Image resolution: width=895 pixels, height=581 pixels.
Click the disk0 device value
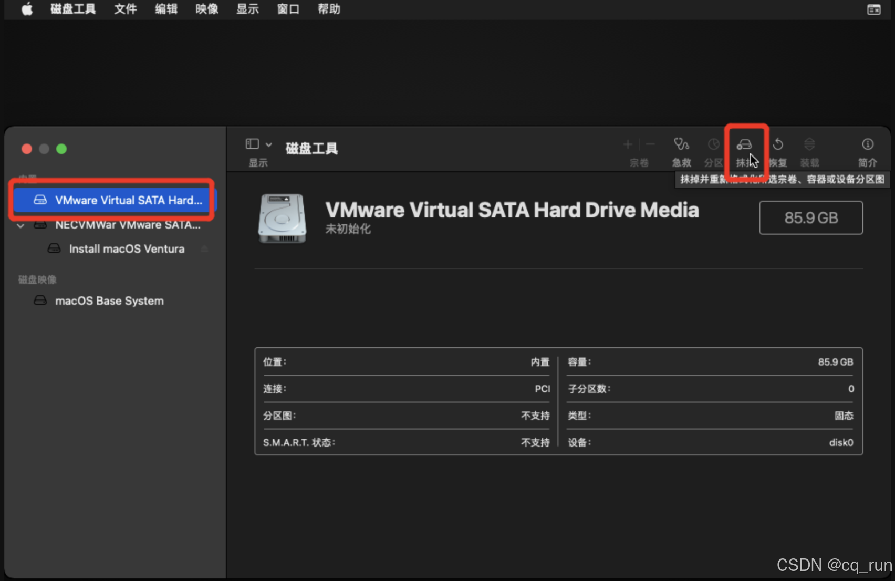[841, 442]
